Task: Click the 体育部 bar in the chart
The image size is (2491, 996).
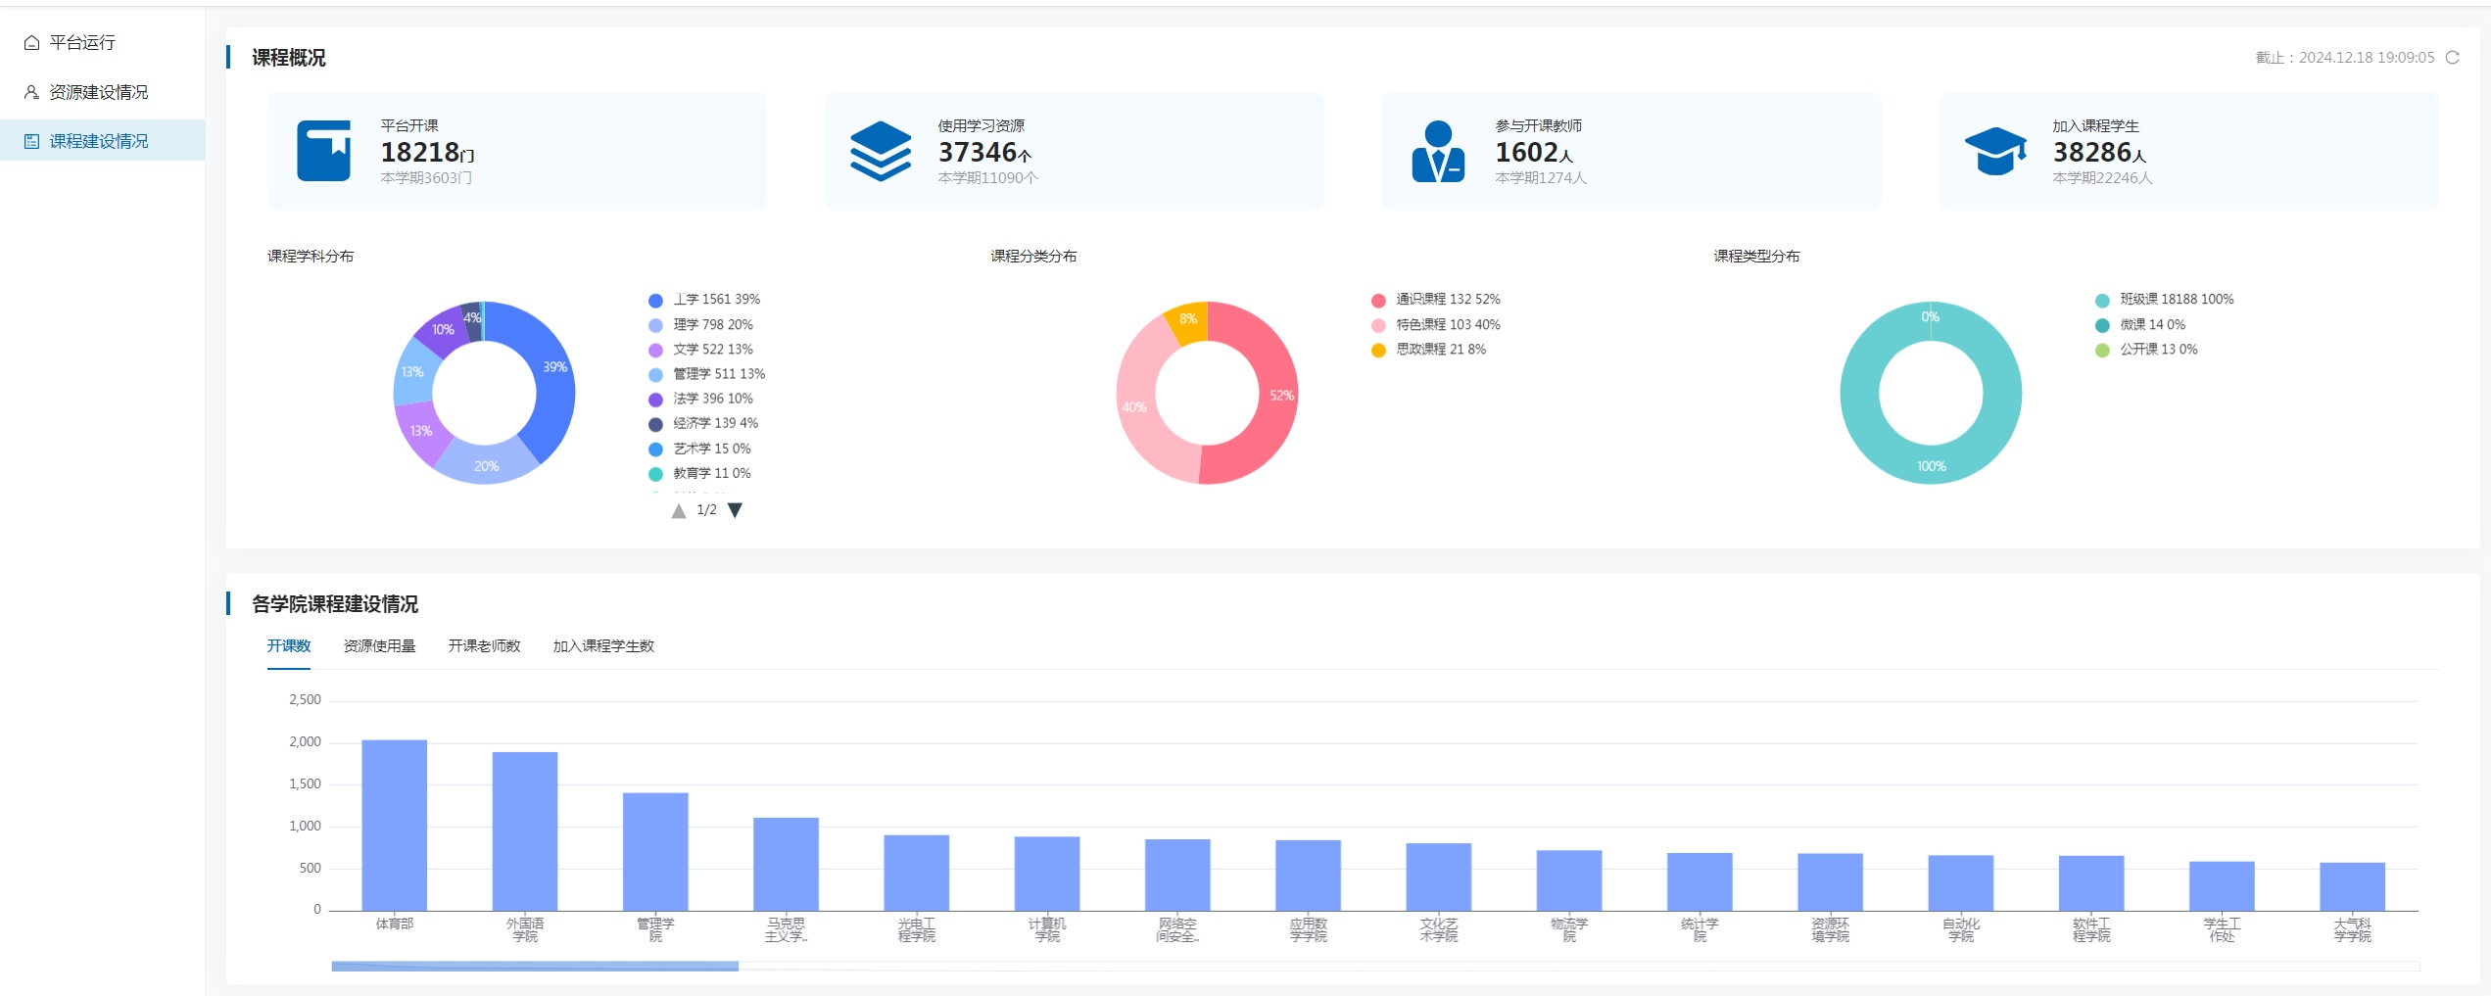Action: [394, 825]
